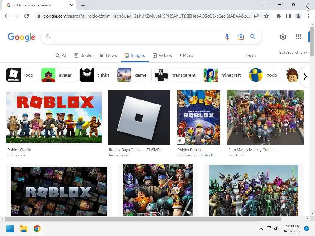Open the Google apps grid
This screenshot has width=315, height=236.
click(298, 37)
